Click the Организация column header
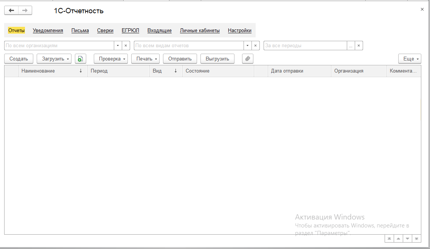Image resolution: width=430 pixels, height=249 pixels. click(359, 71)
